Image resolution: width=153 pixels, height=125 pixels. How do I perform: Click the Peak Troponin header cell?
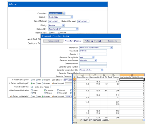point(114,77)
